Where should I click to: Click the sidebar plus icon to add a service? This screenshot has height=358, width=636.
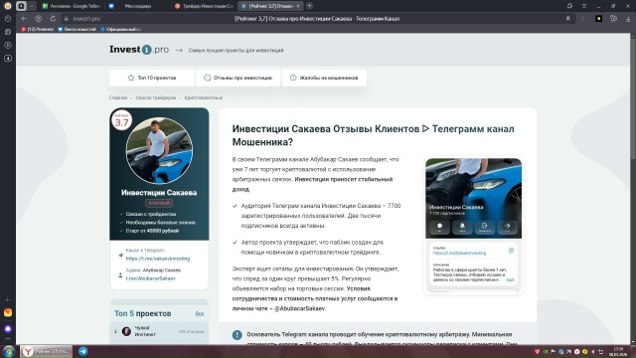click(x=8, y=299)
